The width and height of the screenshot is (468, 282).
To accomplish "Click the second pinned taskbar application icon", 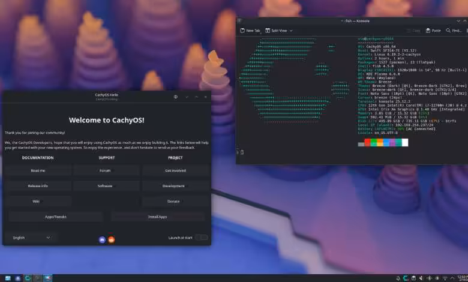I will point(18,278).
